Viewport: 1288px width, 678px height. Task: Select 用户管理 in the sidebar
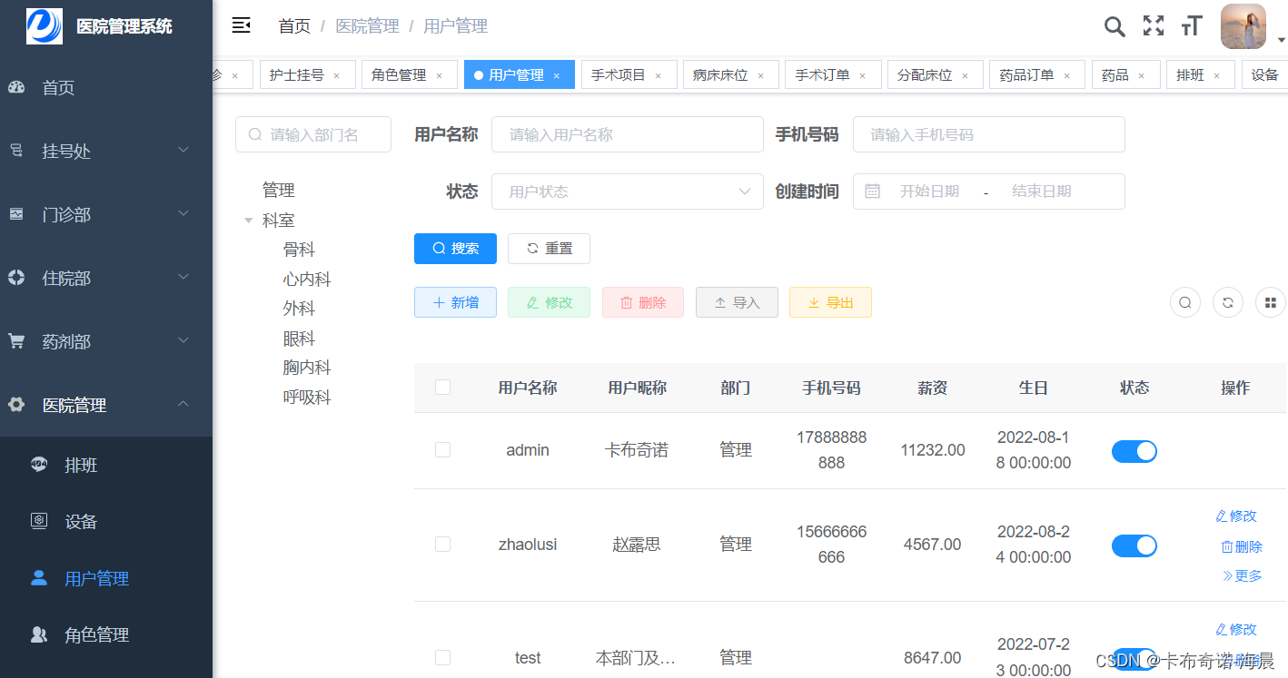click(106, 577)
